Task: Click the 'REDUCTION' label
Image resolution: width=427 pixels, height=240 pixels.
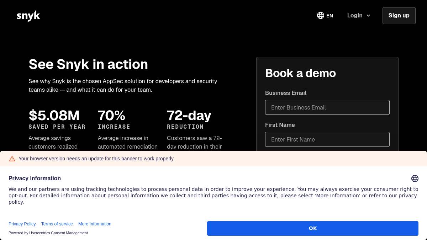Action: click(x=185, y=127)
